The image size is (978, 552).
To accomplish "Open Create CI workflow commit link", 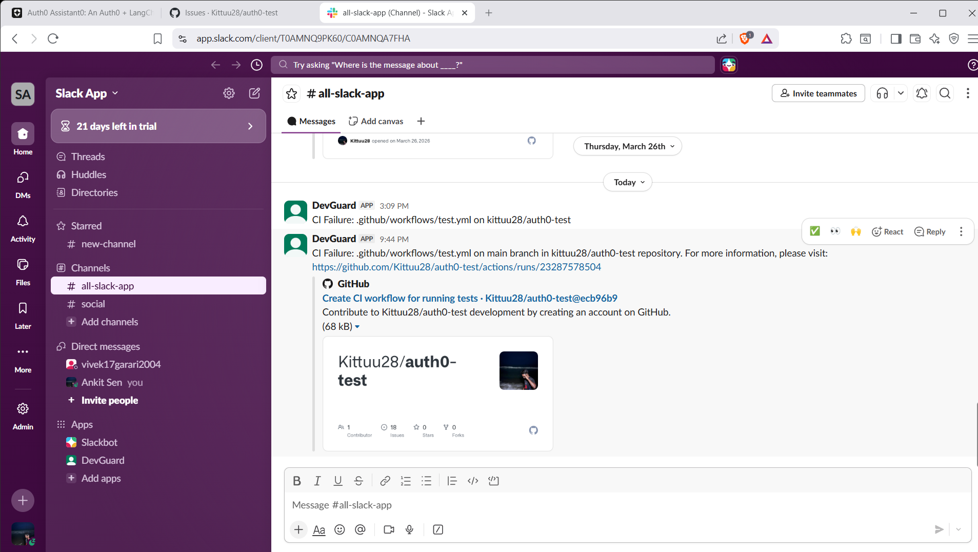I will tap(470, 298).
